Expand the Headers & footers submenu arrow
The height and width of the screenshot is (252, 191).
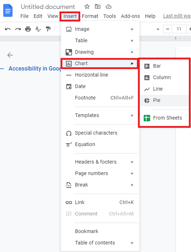point(132,162)
